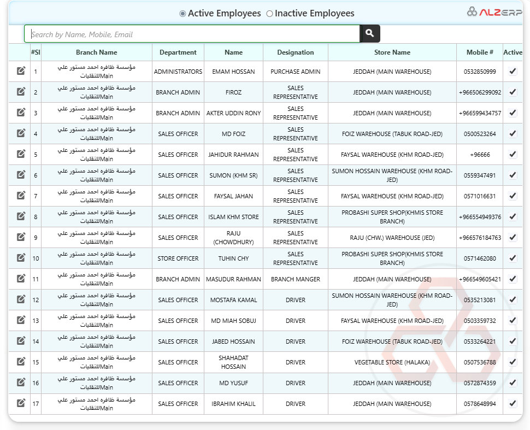Click mobile number +966549605421
The width and height of the screenshot is (530, 430).
coord(480,279)
